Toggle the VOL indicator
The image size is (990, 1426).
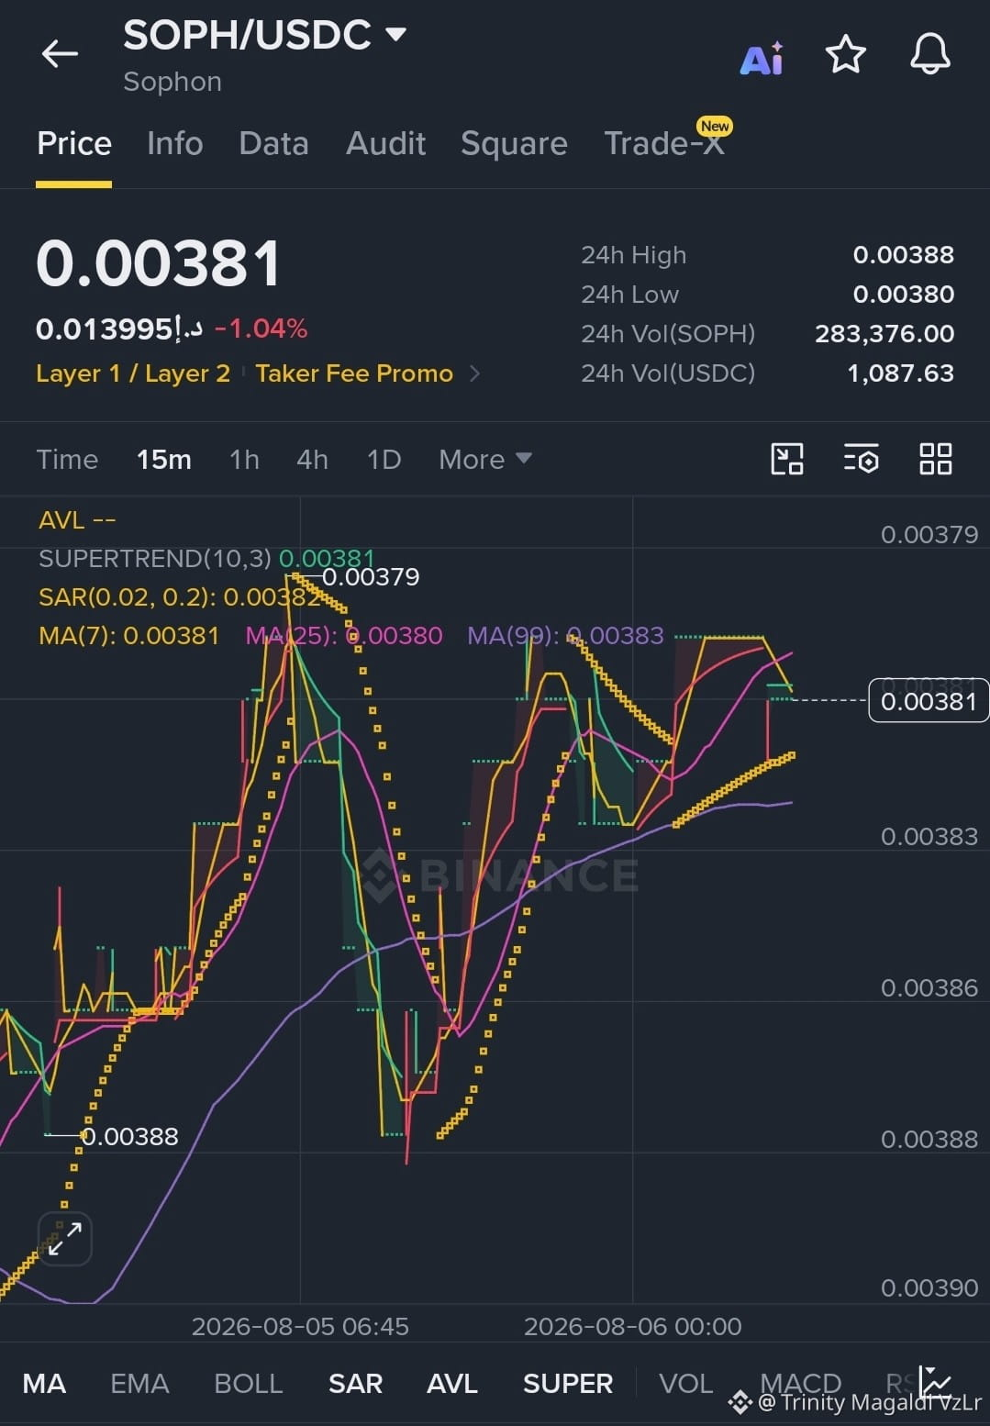[685, 1383]
